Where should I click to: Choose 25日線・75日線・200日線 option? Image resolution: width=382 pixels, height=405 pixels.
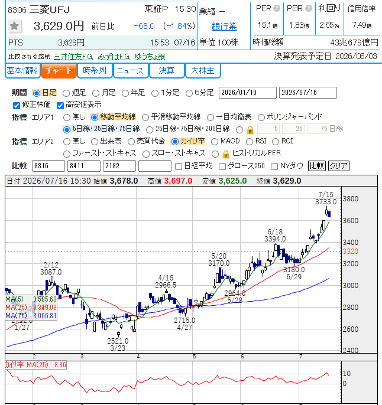click(149, 129)
